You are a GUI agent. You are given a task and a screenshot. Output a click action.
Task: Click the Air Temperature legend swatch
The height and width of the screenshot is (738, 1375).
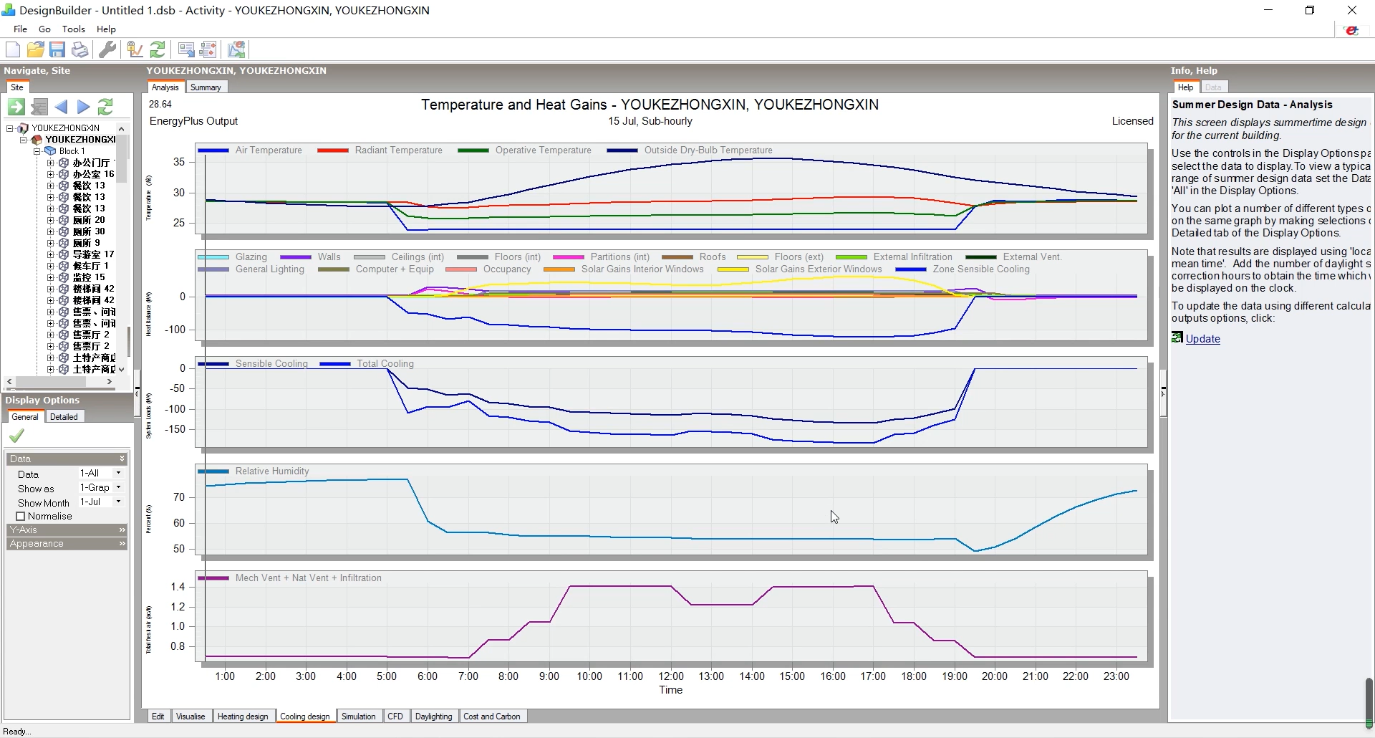click(x=213, y=150)
